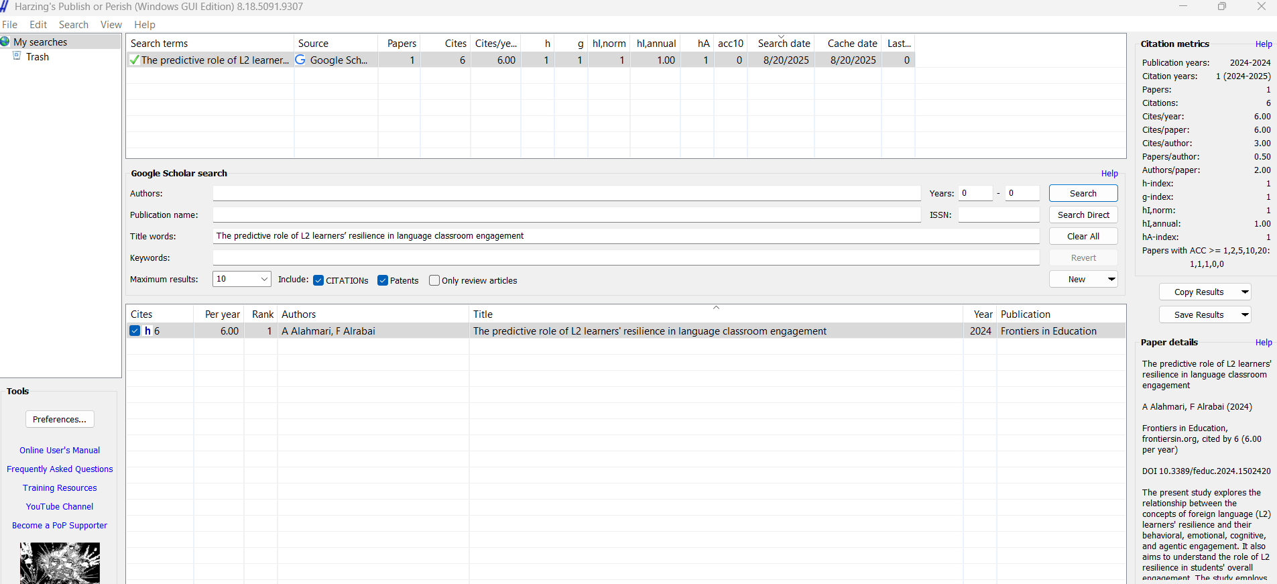Click the 8/20/2025 Search date cell
The height and width of the screenshot is (584, 1277).
point(781,60)
